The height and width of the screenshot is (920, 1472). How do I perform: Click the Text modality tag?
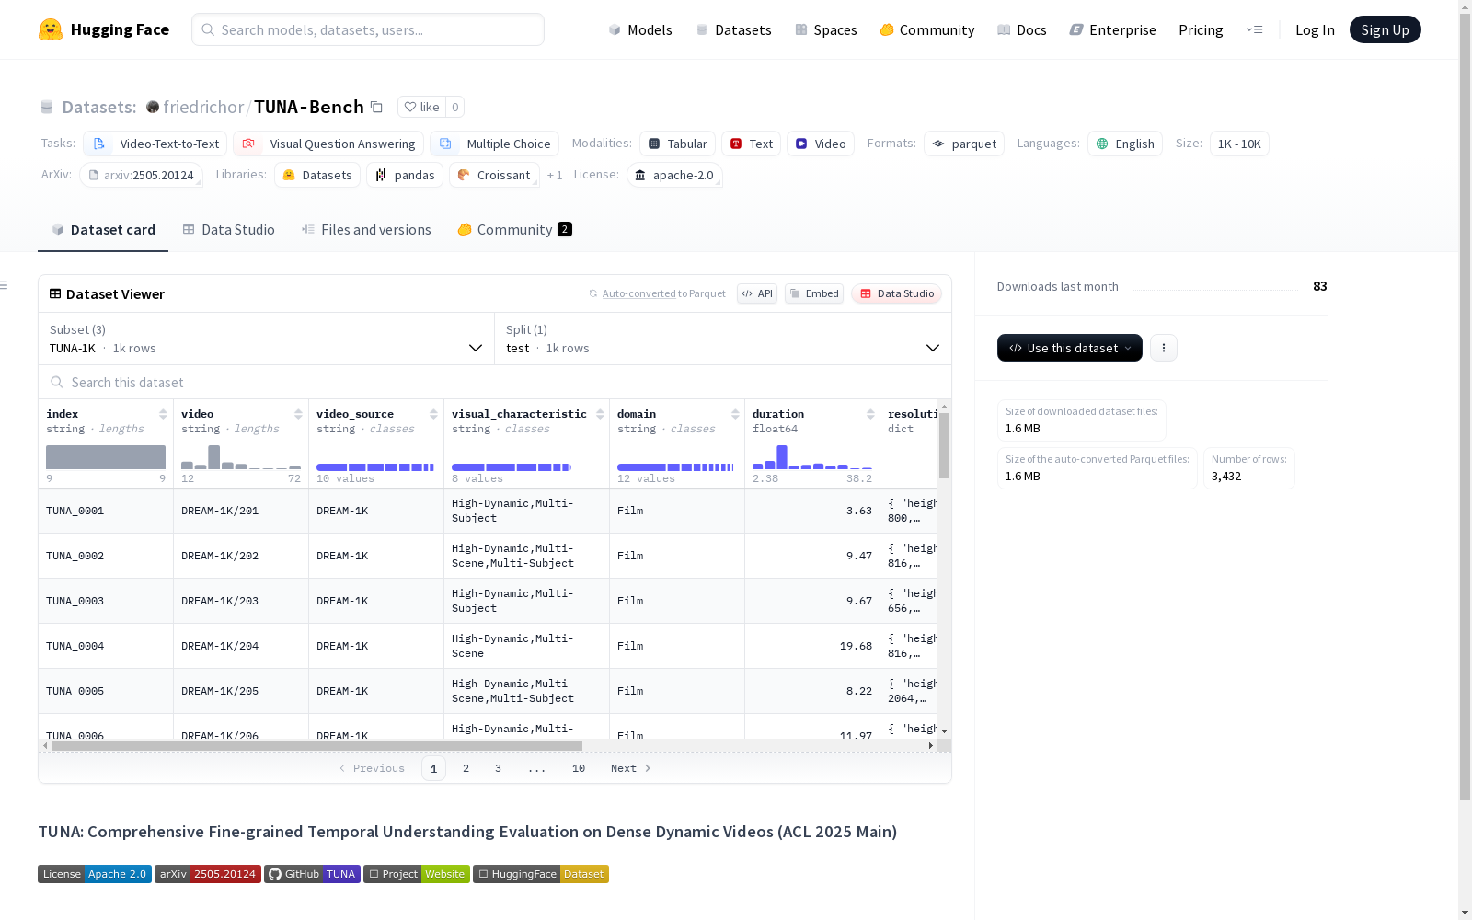pos(751,144)
